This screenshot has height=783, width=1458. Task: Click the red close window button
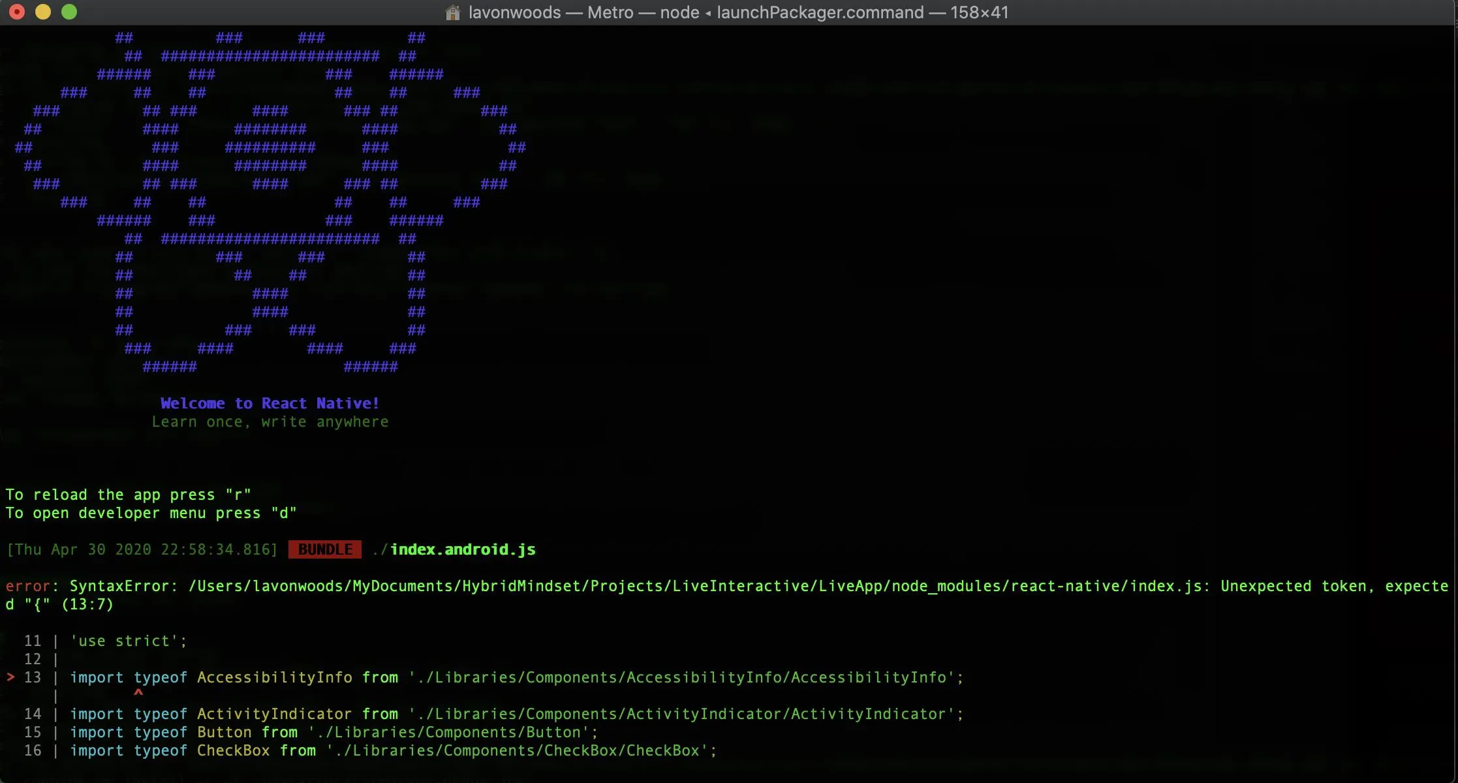17,12
